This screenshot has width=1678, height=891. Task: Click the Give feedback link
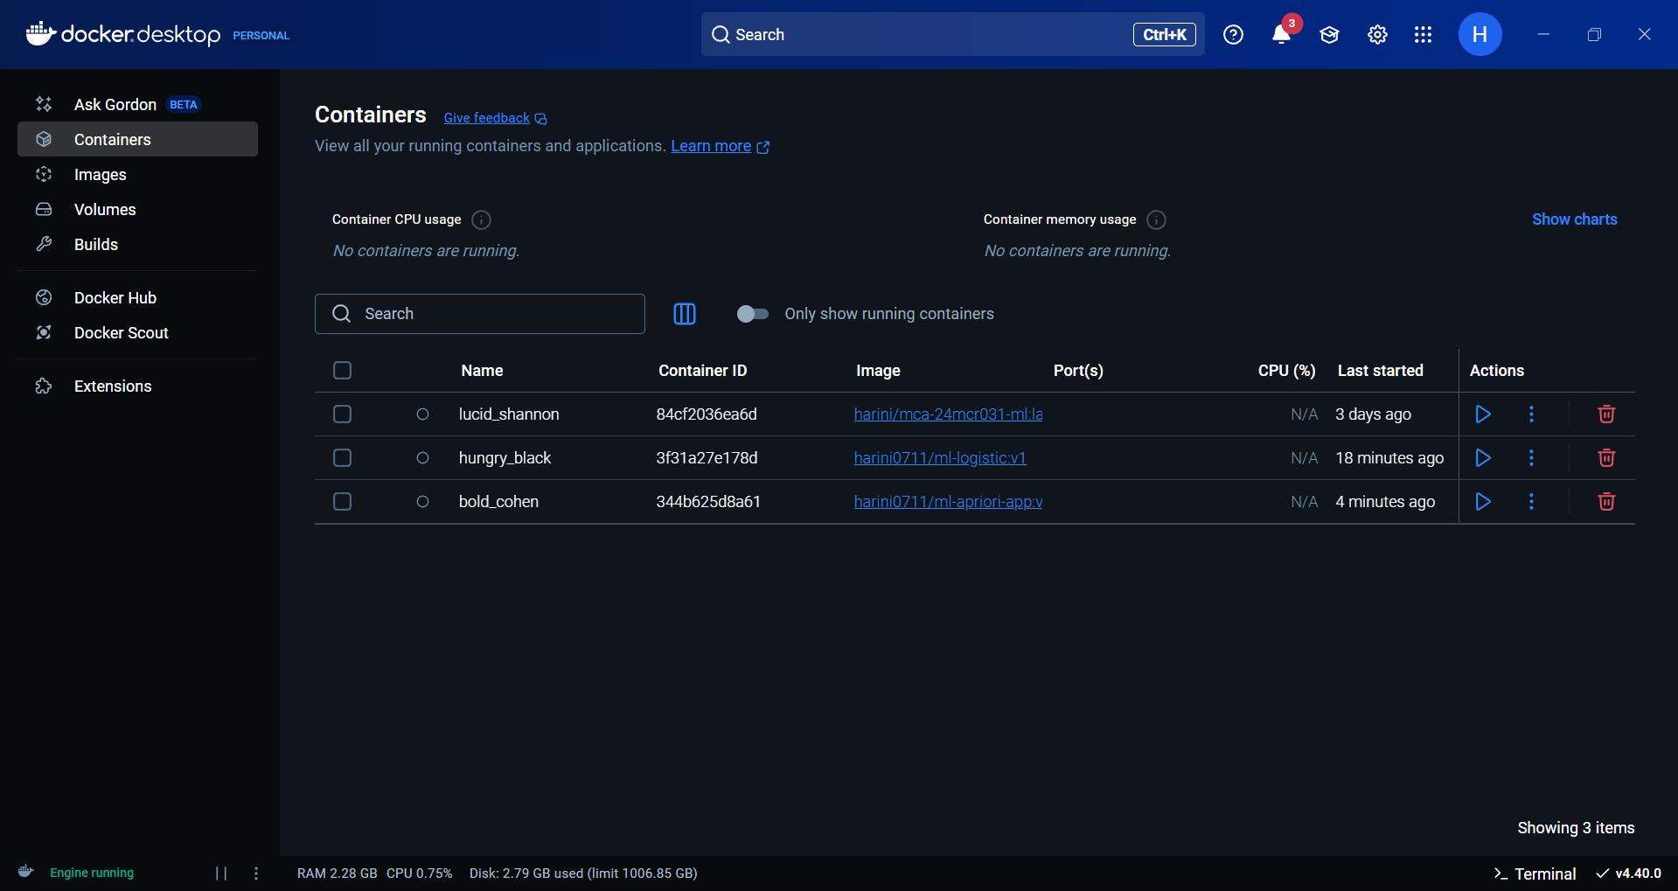(x=495, y=118)
